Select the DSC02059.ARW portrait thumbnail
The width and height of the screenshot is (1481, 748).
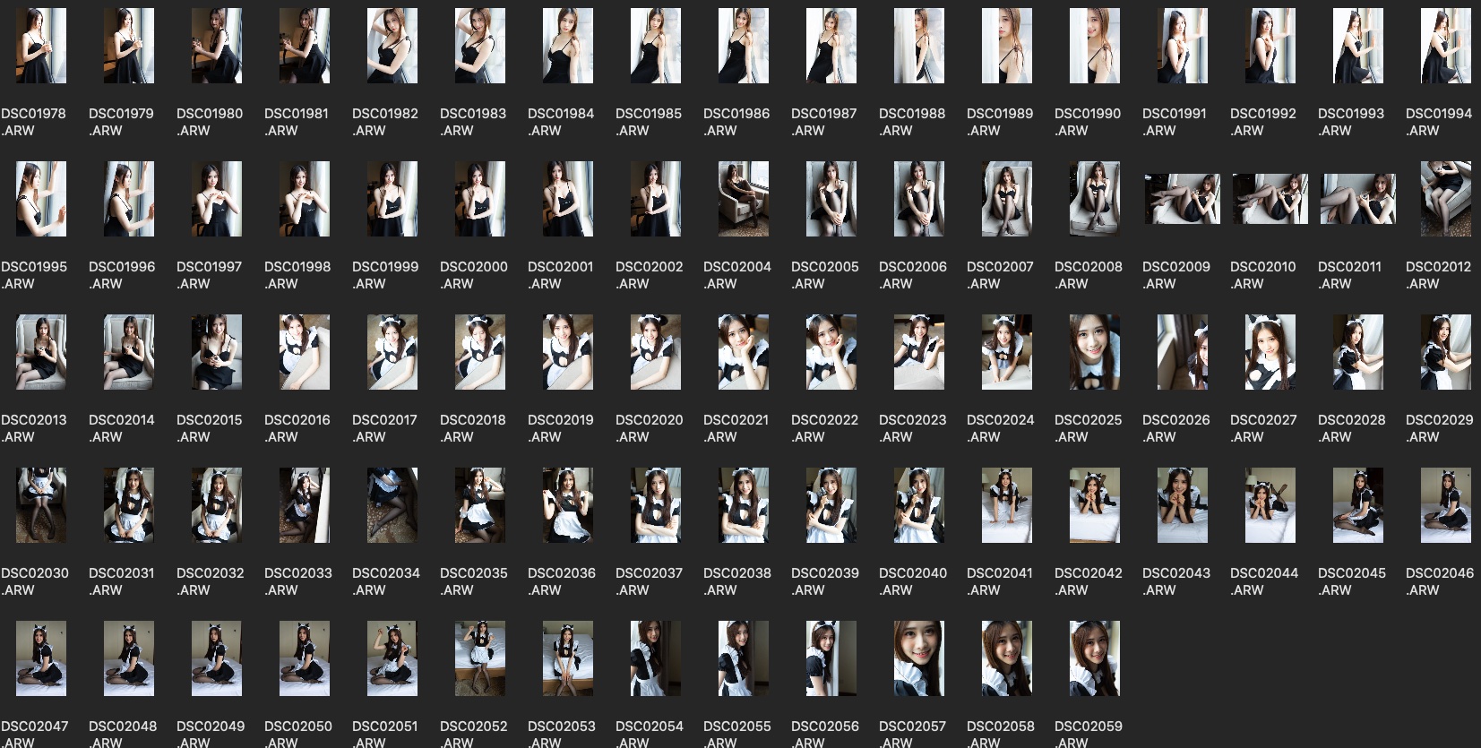[1095, 658]
